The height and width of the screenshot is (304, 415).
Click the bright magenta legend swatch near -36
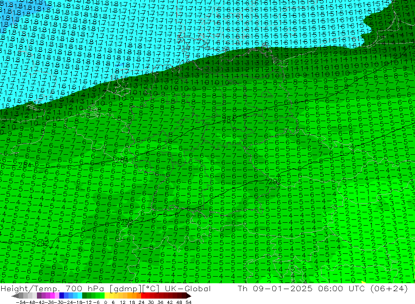[52, 296]
